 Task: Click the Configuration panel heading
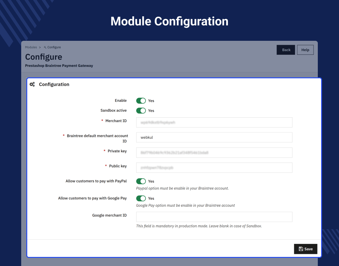[x=54, y=84]
